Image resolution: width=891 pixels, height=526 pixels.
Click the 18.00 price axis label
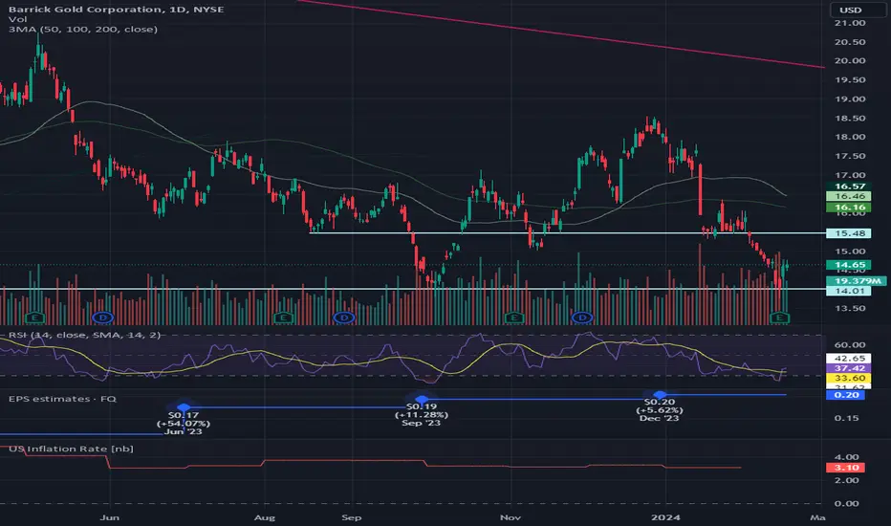(850, 137)
